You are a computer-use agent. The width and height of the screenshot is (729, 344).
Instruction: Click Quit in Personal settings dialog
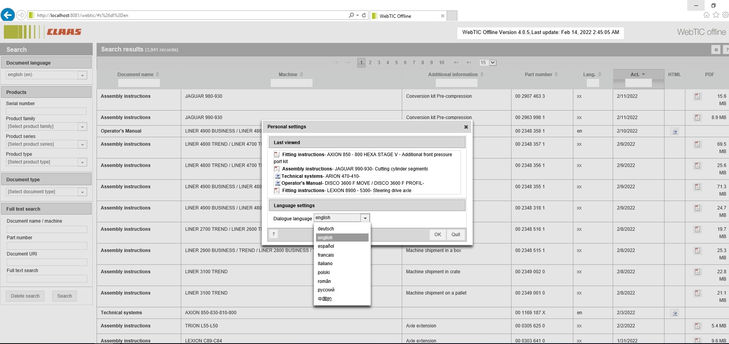point(456,235)
